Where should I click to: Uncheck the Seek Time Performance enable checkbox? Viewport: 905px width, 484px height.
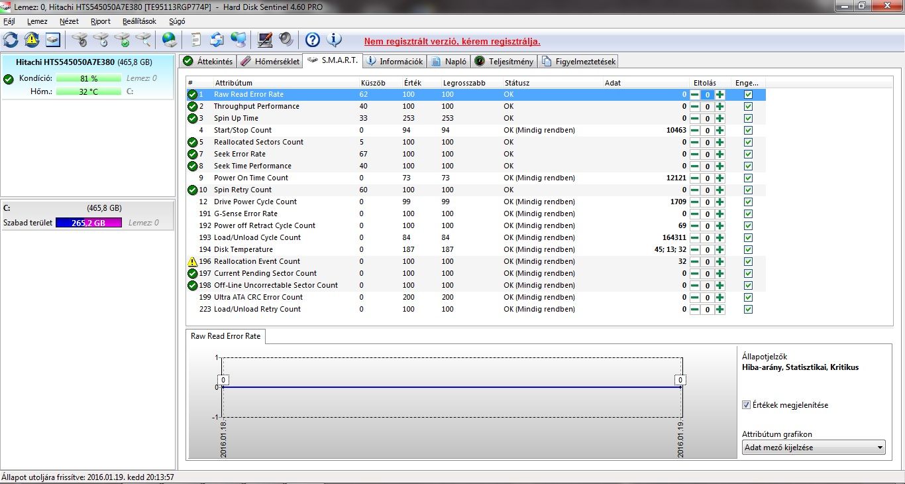coord(748,166)
